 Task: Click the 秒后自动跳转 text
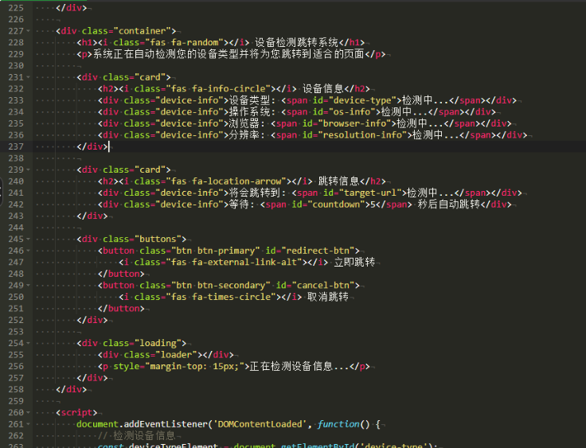tap(448, 205)
